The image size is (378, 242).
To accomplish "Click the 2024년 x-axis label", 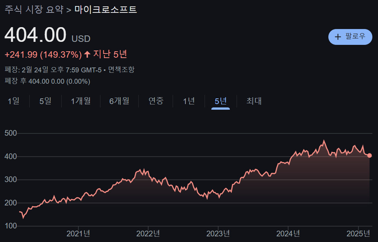I will coord(288,234).
